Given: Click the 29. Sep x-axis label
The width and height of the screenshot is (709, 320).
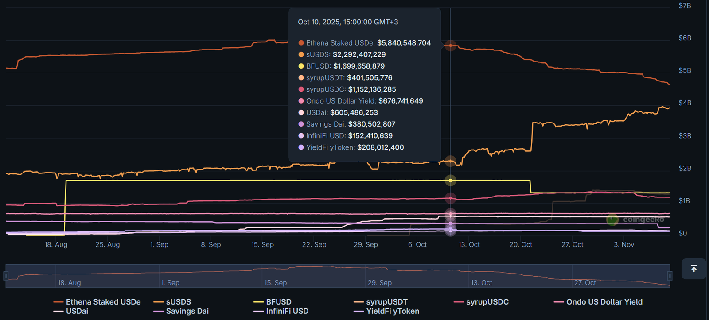Looking at the screenshot, I should [366, 244].
